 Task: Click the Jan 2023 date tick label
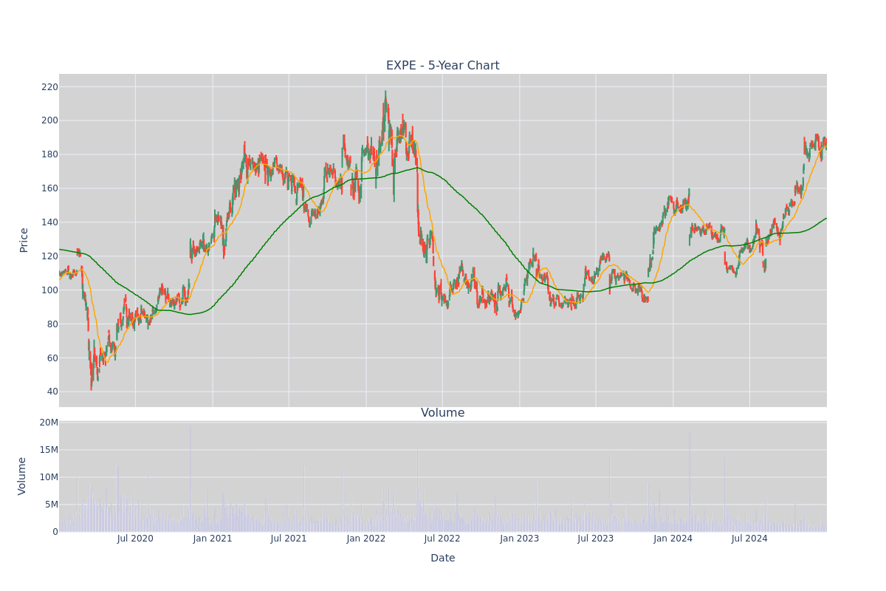point(520,539)
